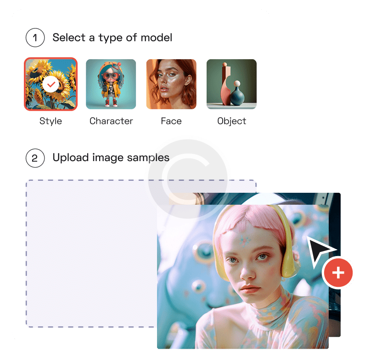Choose the Character model thumbnail
376x358 pixels.
coord(111,84)
